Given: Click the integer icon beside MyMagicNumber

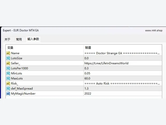Looking at the screenshot, I should click(x=8, y=93).
